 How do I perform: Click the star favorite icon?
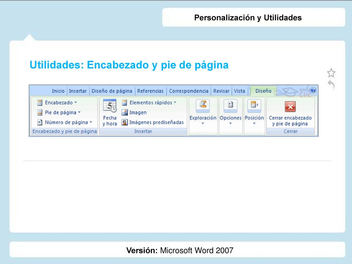[x=331, y=73]
